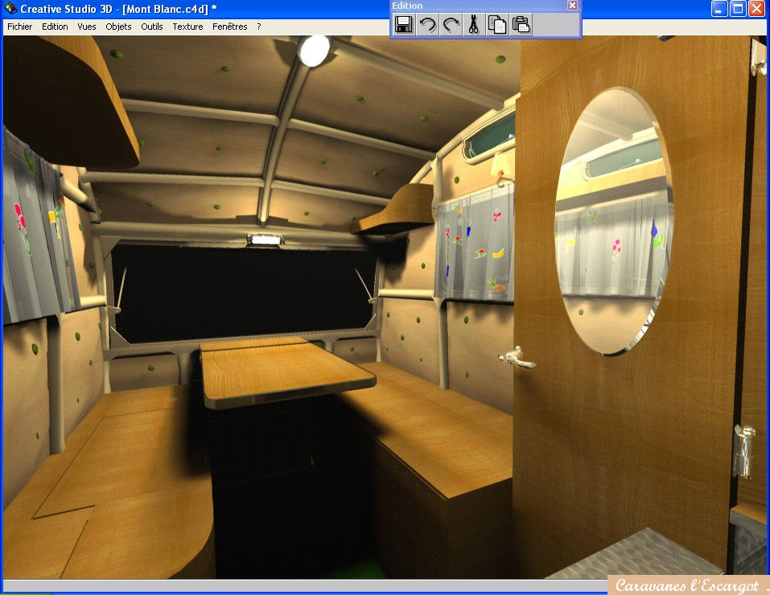The image size is (770, 595).
Task: Minimize the Creative Studio 3D window
Action: (719, 8)
